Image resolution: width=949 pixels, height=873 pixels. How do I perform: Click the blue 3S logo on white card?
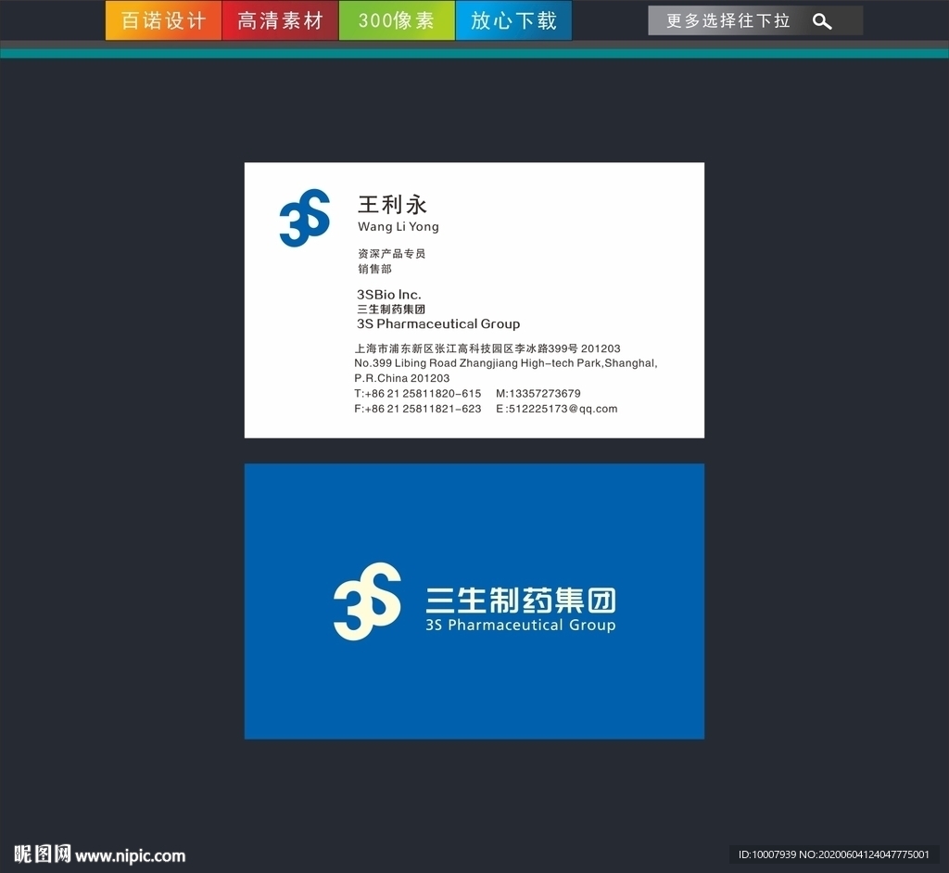[304, 218]
